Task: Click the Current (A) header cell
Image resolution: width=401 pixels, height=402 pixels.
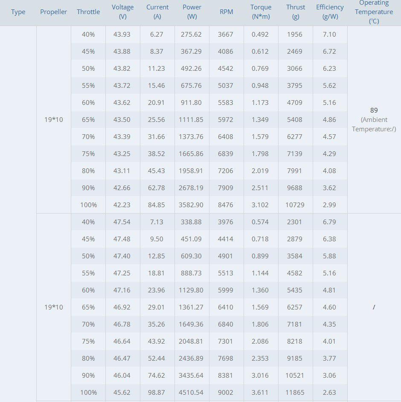Action: [x=157, y=12]
